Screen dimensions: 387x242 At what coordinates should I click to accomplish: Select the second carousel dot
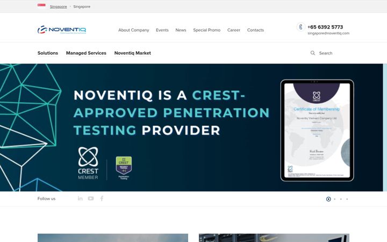[x=335, y=199]
